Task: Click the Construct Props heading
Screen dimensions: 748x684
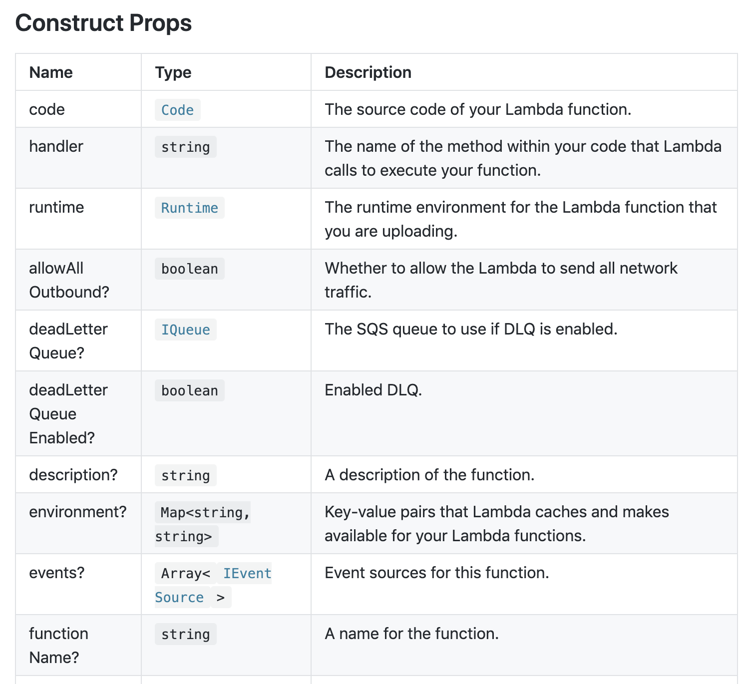Action: tap(103, 23)
